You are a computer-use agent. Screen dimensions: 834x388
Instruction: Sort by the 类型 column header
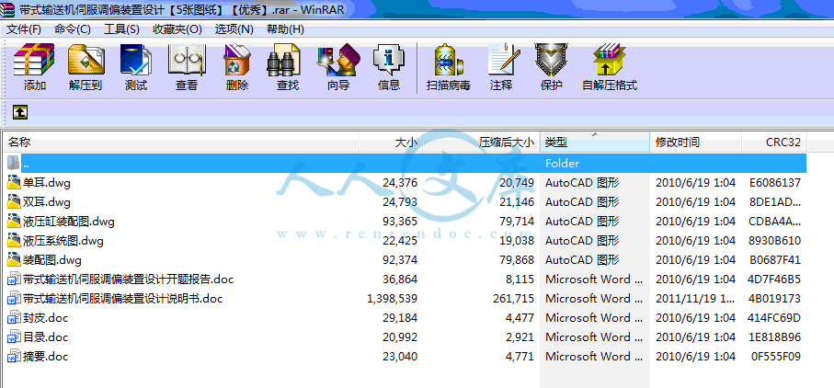point(595,143)
